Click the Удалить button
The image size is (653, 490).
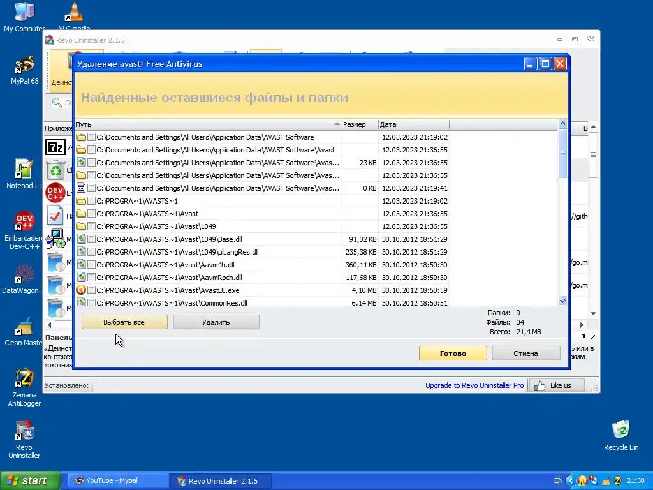pos(216,322)
